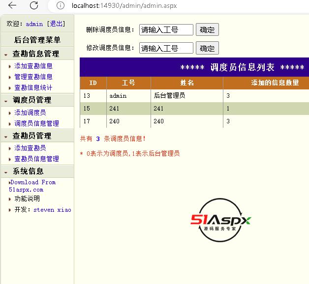The width and height of the screenshot is (309, 284).
Task: Open 管理查勤信息 from sidebar
Action: click(33, 77)
